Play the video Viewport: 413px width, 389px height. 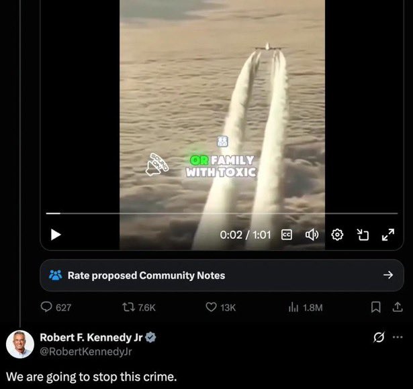tap(56, 235)
